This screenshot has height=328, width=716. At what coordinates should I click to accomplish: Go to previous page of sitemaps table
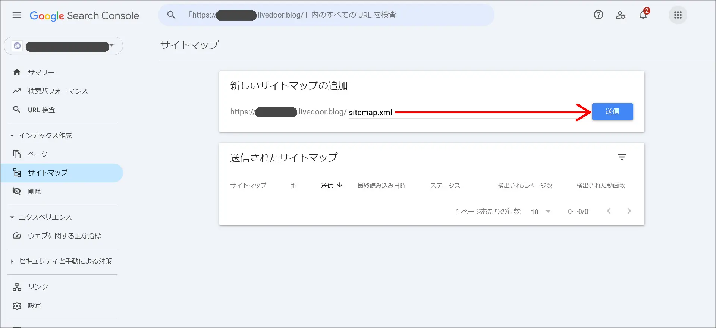609,211
